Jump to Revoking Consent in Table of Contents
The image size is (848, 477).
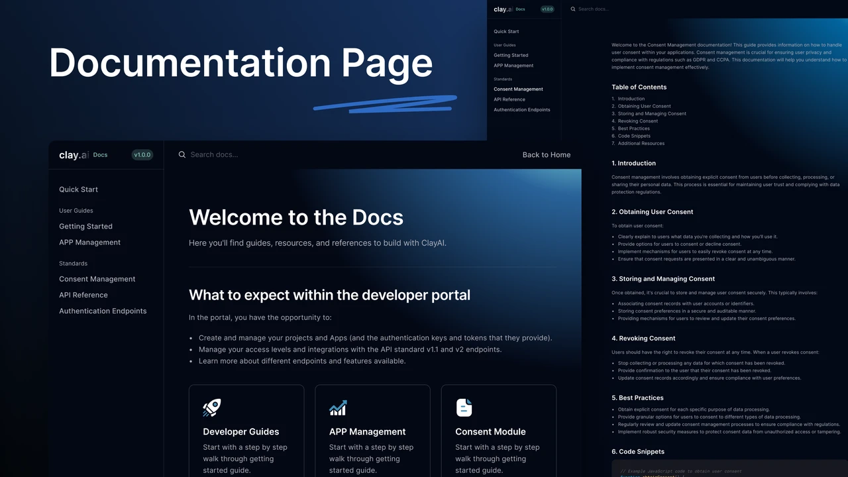tap(638, 121)
